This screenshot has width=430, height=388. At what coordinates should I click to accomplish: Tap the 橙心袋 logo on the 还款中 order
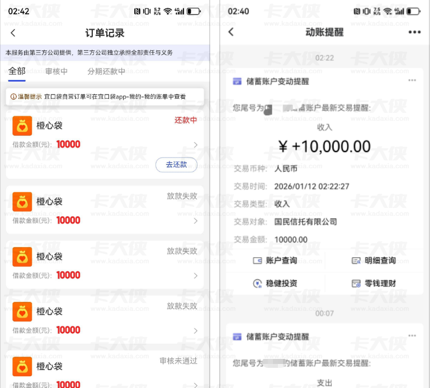click(x=22, y=126)
